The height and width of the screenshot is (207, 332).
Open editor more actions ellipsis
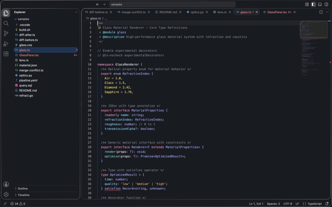pyautogui.click(x=327, y=12)
